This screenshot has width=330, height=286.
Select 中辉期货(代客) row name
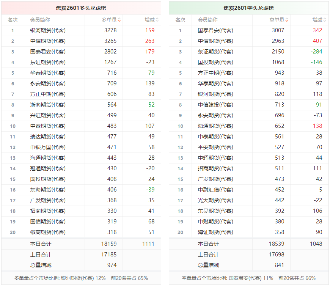pyautogui.click(x=215, y=158)
